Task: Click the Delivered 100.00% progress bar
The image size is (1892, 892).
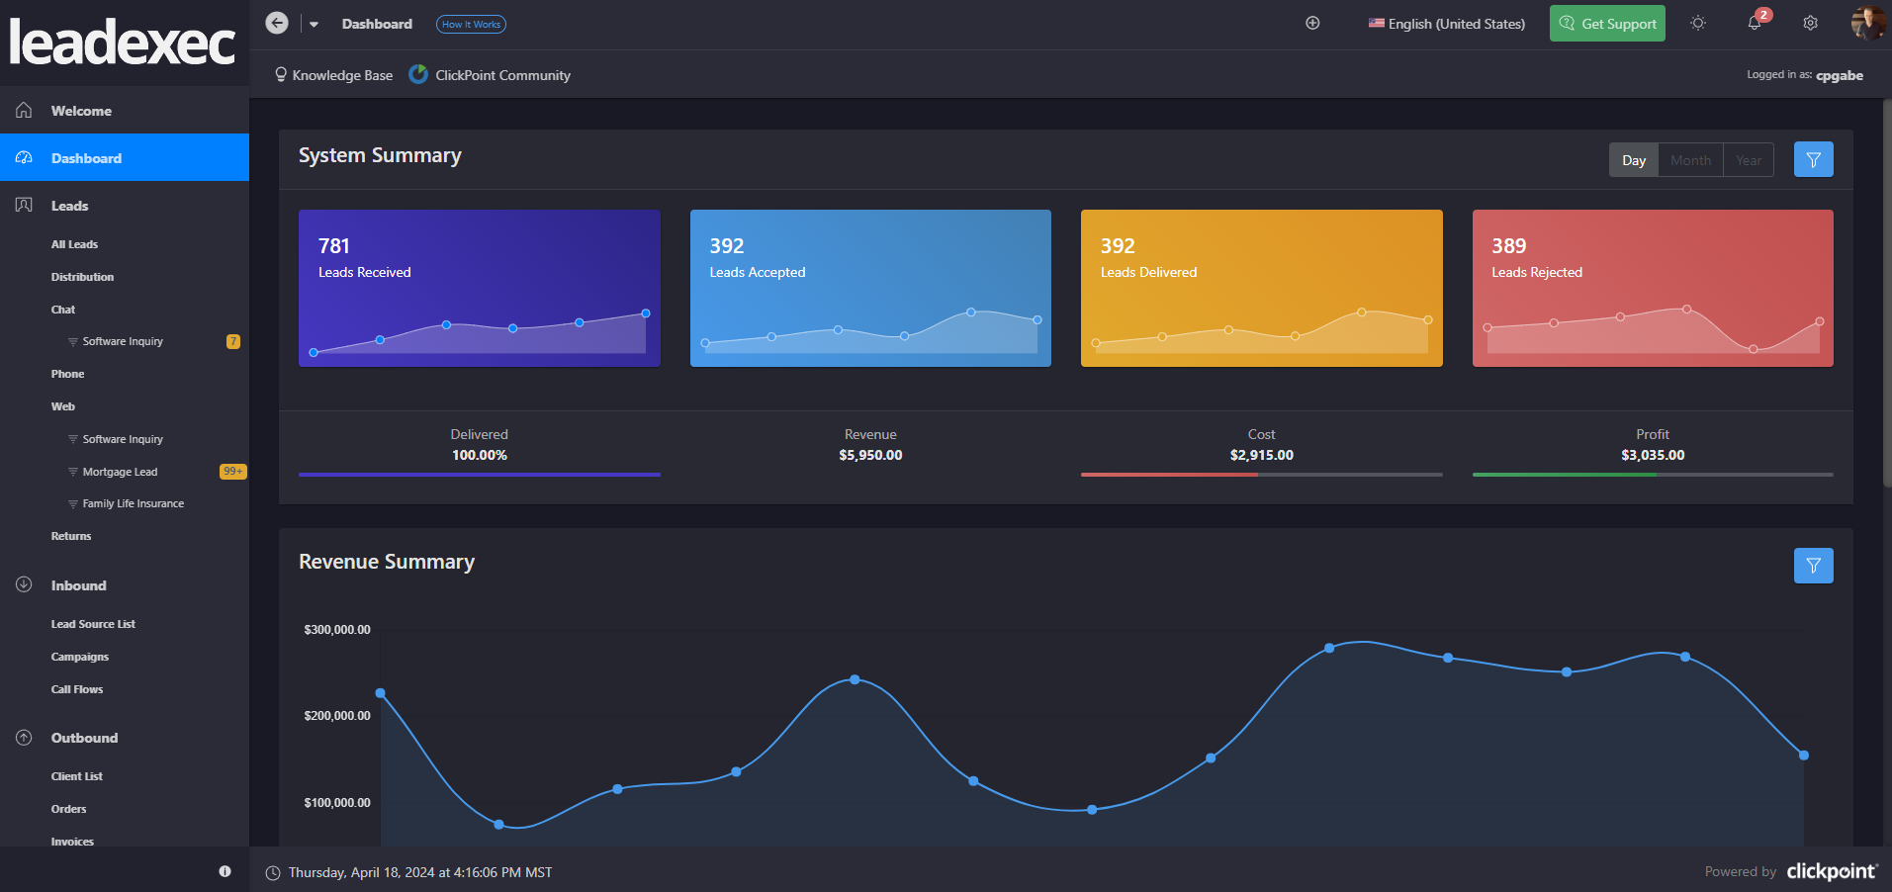Action: tap(480, 475)
